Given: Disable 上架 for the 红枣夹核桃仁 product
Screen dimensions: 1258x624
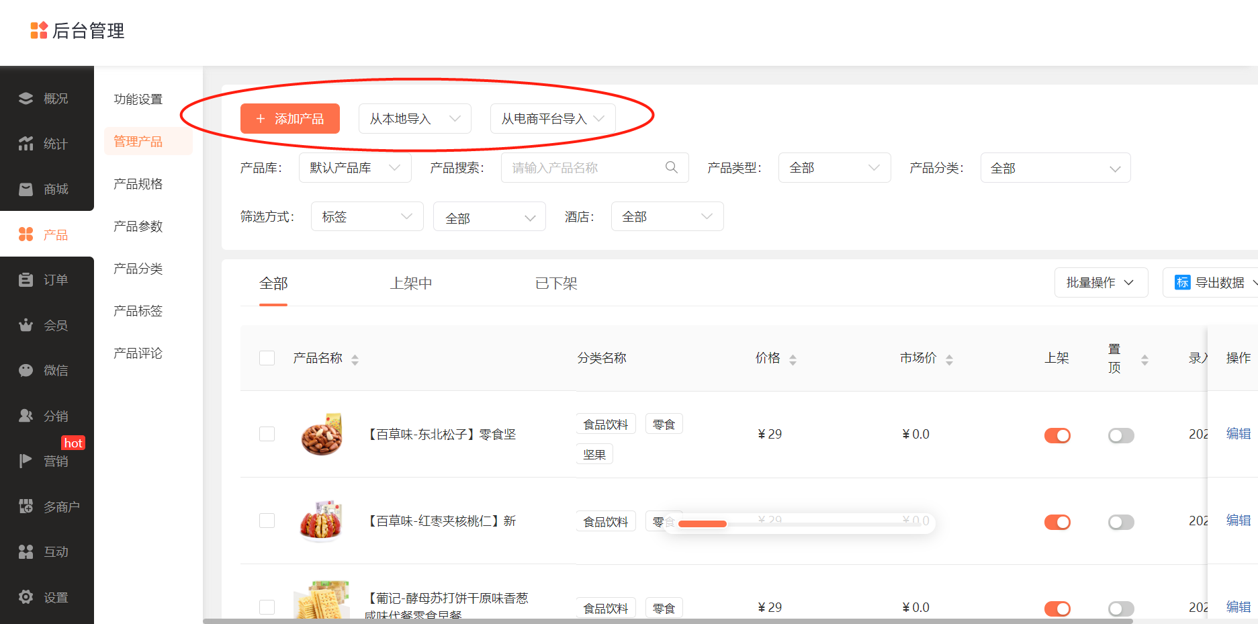Looking at the screenshot, I should pos(1057,522).
